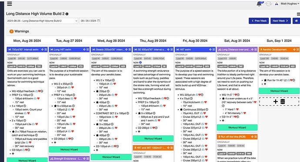
Task: Select CONTRAST SET 2 x 100yd step
Action: coord(111,113)
